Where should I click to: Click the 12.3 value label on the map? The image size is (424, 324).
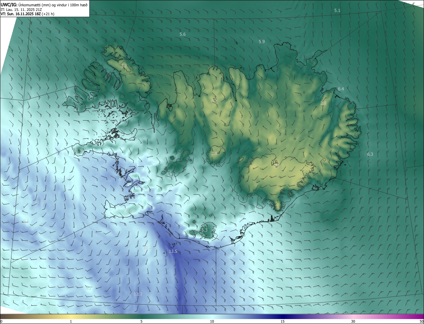click(x=138, y=294)
